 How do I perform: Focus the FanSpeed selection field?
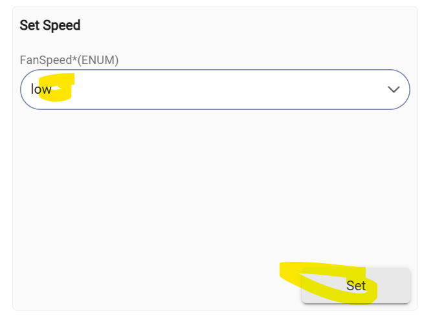click(x=214, y=89)
